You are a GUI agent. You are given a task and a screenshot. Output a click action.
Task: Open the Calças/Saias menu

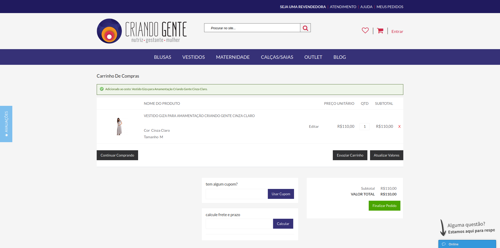click(277, 57)
